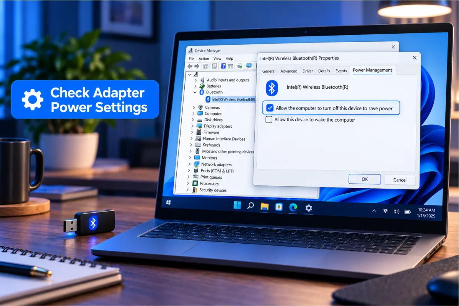Screen dimensions: 459x306
Task: Click the Batteries category icon
Action: (202, 86)
